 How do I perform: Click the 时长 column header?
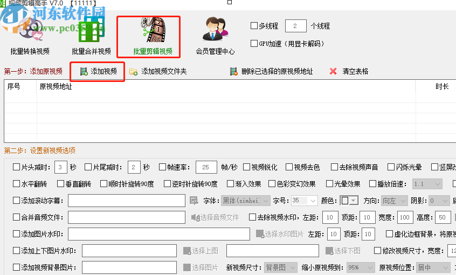436,86
